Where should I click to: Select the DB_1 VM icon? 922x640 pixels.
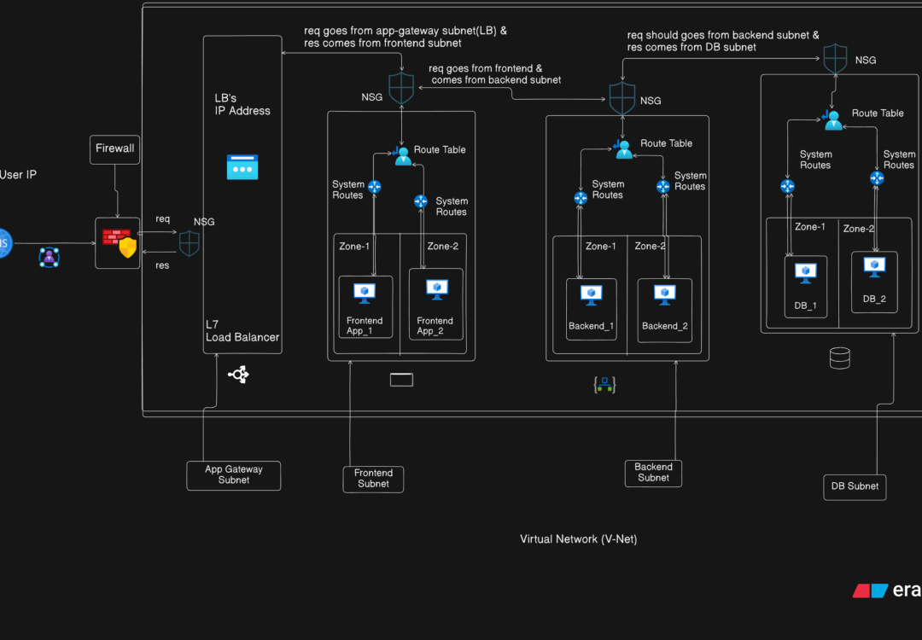[806, 273]
